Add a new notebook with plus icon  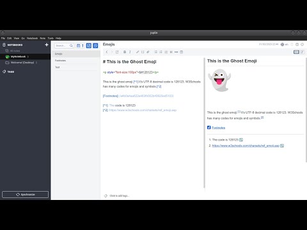point(47,45)
